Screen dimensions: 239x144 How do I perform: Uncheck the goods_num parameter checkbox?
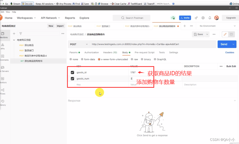tap(72, 79)
